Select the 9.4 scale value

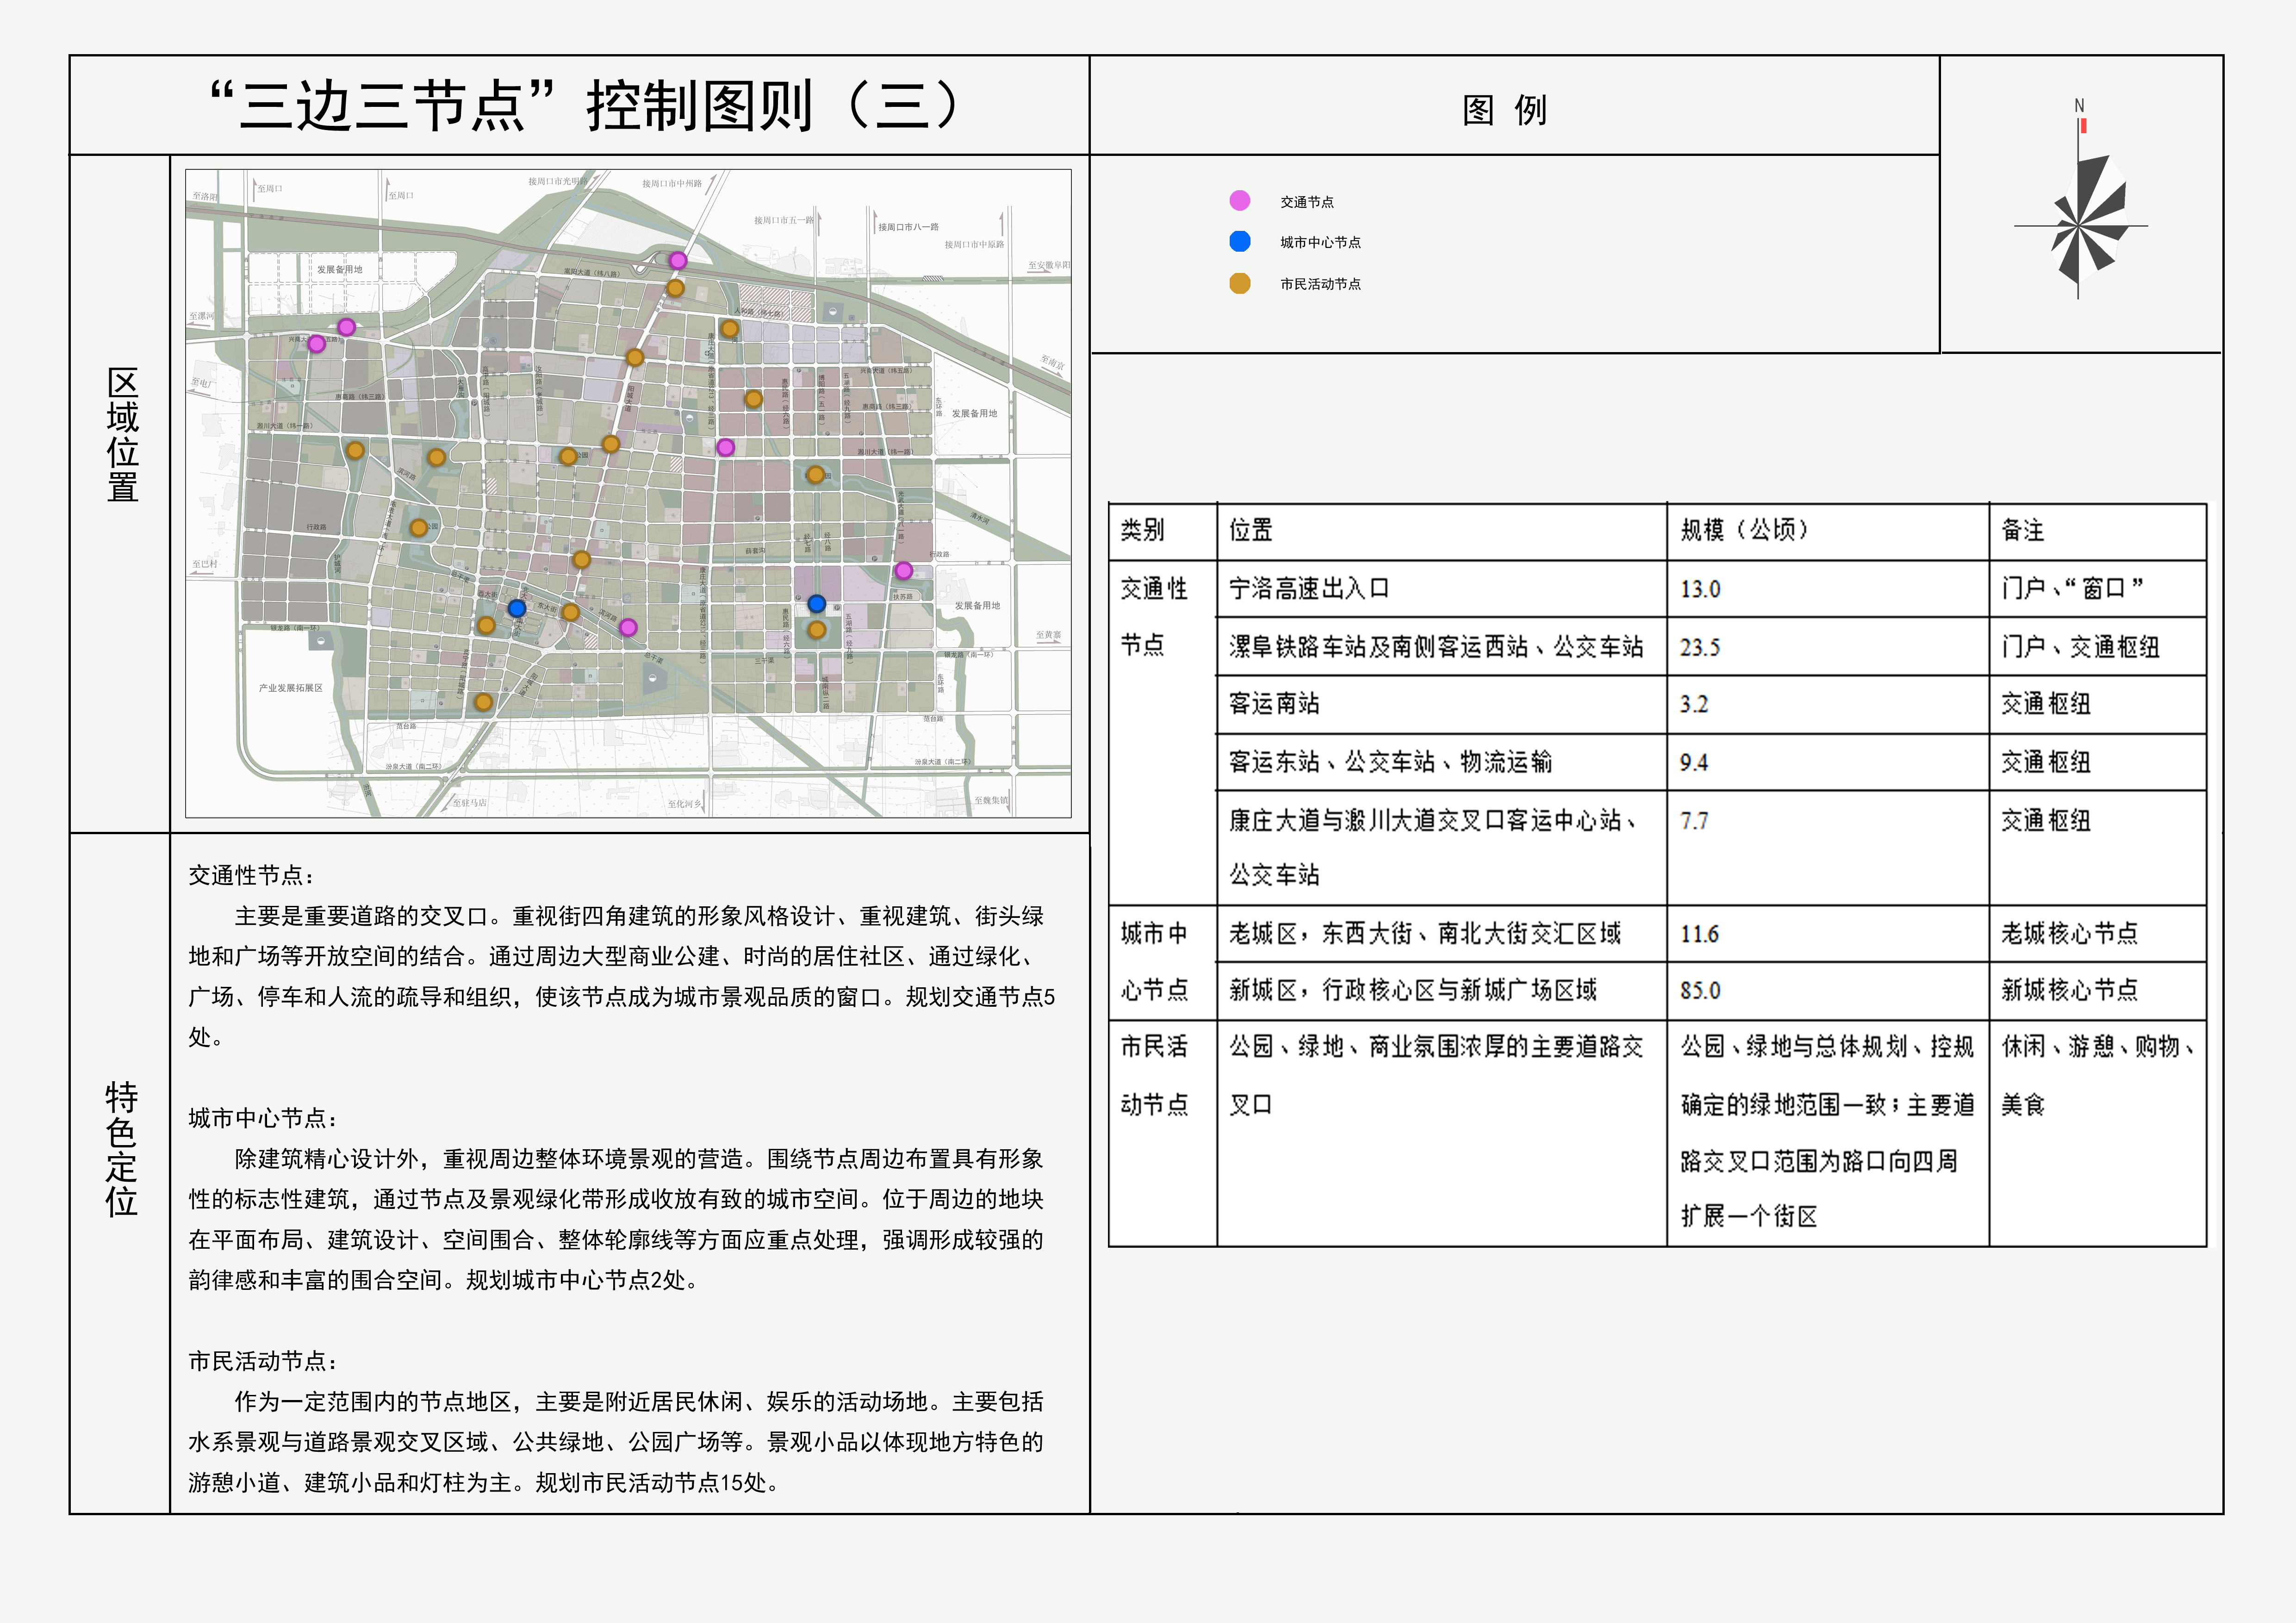[x=1694, y=763]
